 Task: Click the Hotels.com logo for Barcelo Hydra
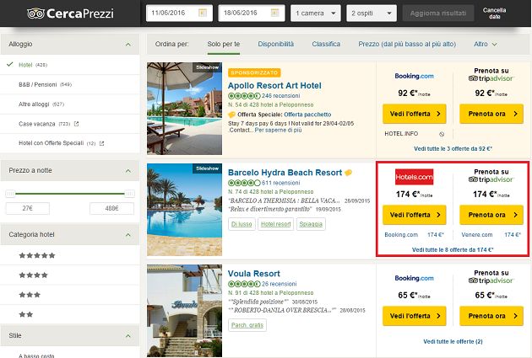click(414, 177)
